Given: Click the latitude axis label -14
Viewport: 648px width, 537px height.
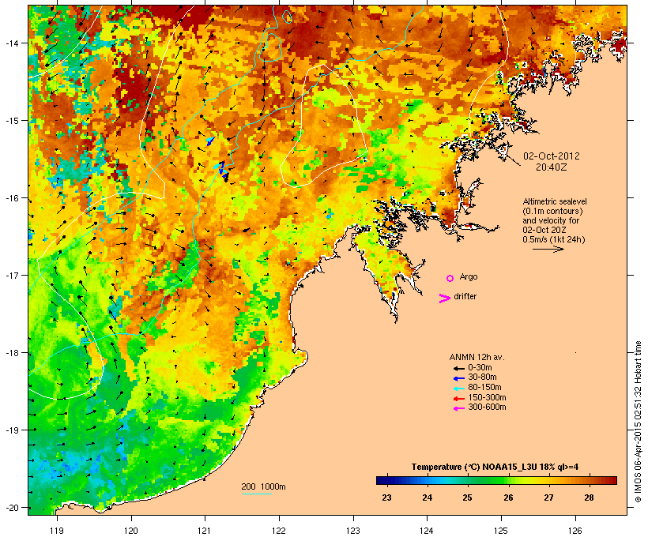Looking at the screenshot, I should 11,43.
